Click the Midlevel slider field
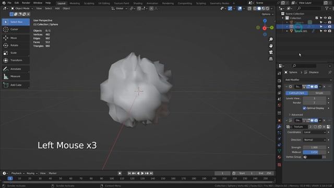The image size is (334, 188). [x=314, y=152]
